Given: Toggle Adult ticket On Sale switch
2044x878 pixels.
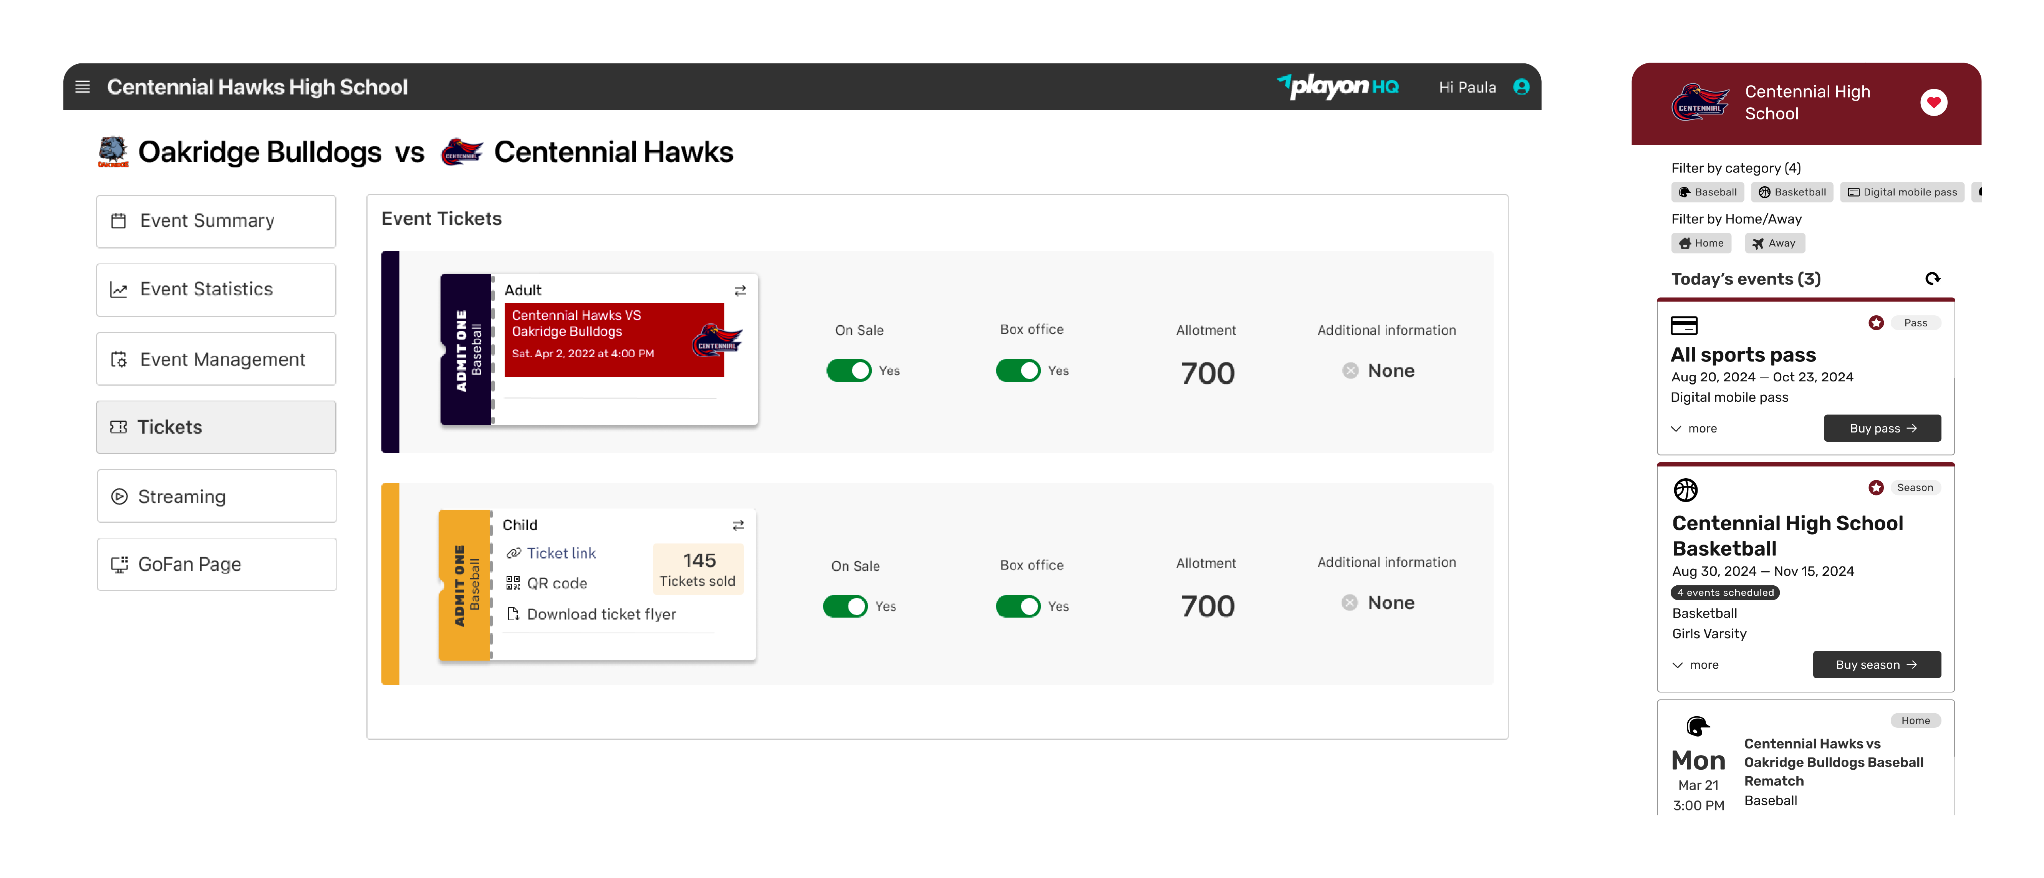Looking at the screenshot, I should coord(848,371).
